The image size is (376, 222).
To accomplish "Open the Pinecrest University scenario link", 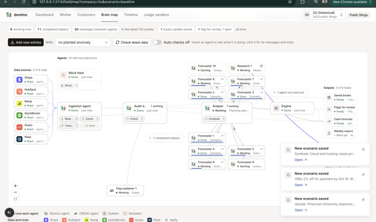I will point(300,210).
